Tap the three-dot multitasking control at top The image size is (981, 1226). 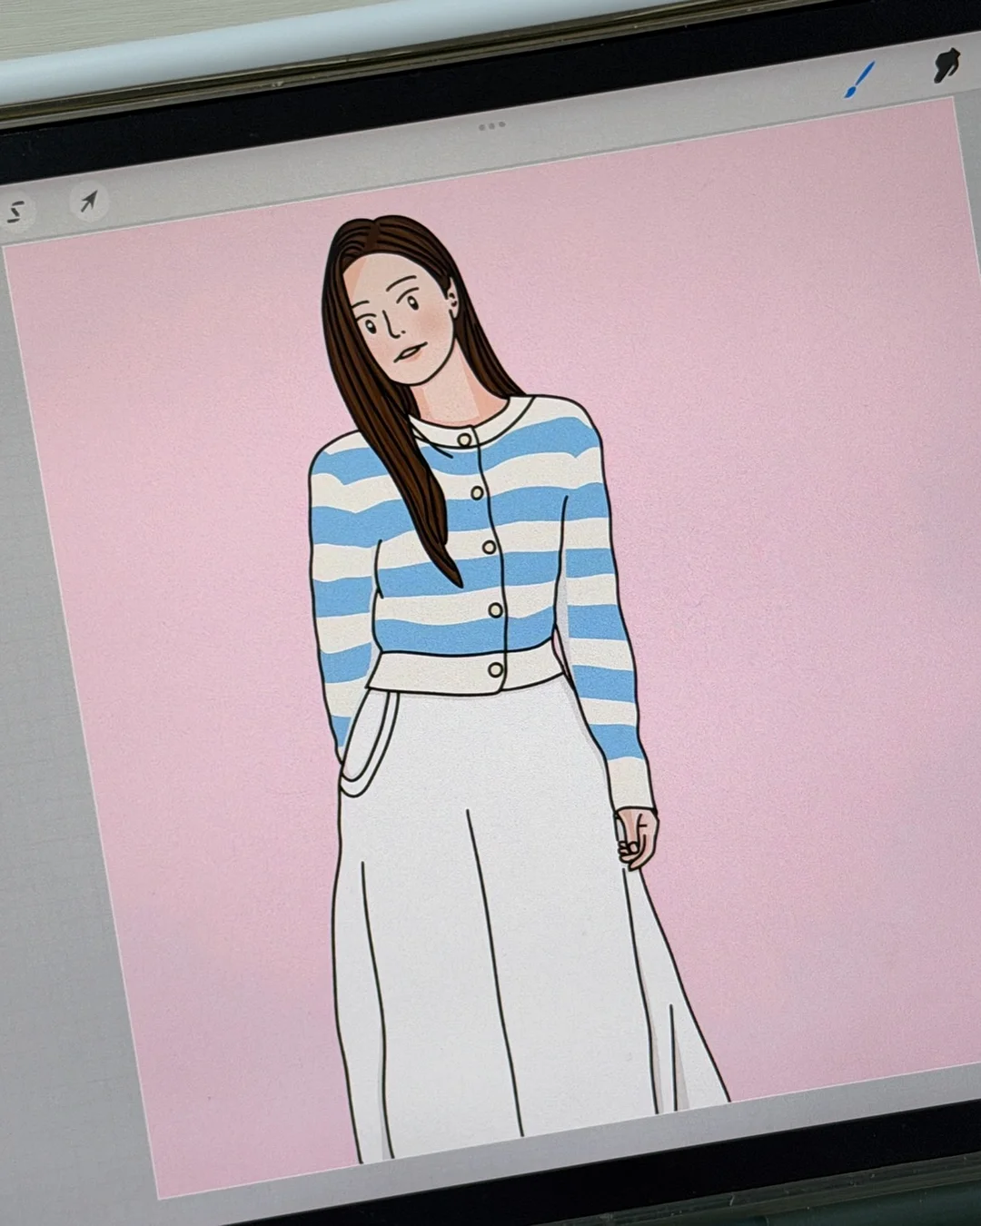pos(491,126)
